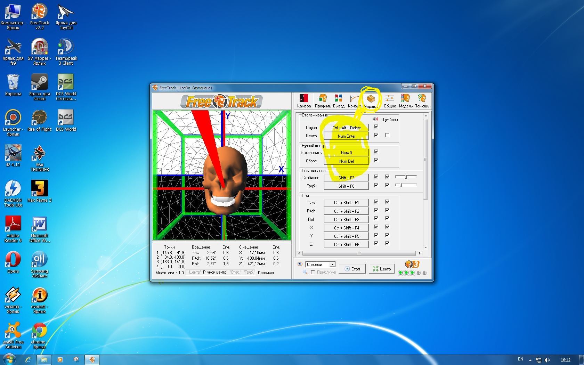Set the Z axis hotkey Ctrl + Shift + F6
The height and width of the screenshot is (365, 584).
point(346,245)
